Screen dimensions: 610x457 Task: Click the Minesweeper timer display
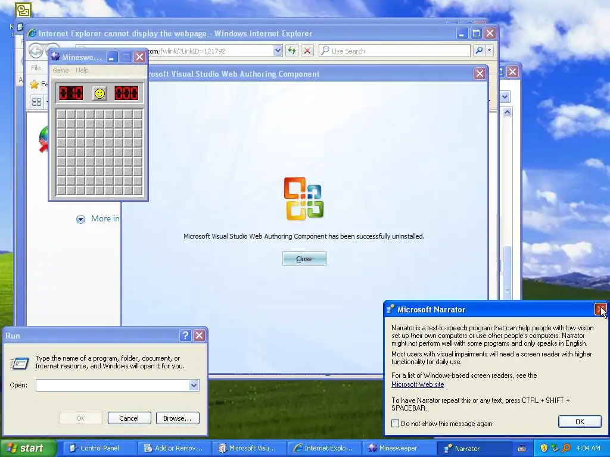126,93
